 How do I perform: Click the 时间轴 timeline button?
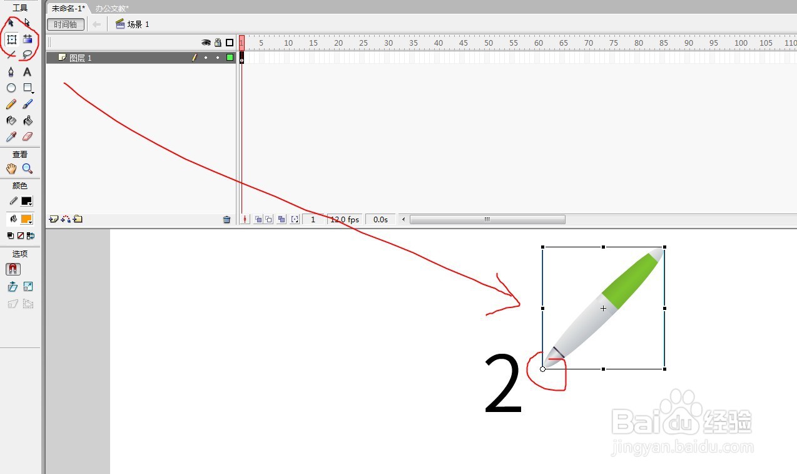point(65,24)
